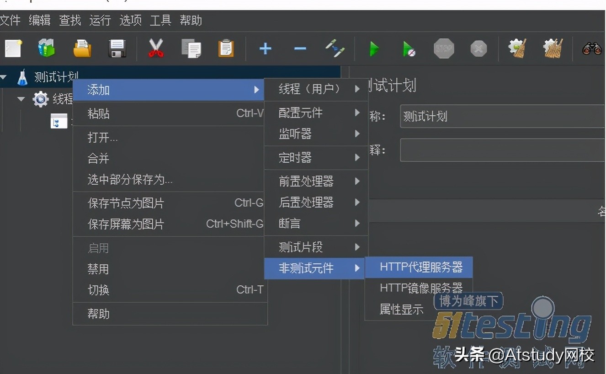Select HTTP代理服务器 from the submenu
This screenshot has width=606, height=374.
(x=419, y=267)
